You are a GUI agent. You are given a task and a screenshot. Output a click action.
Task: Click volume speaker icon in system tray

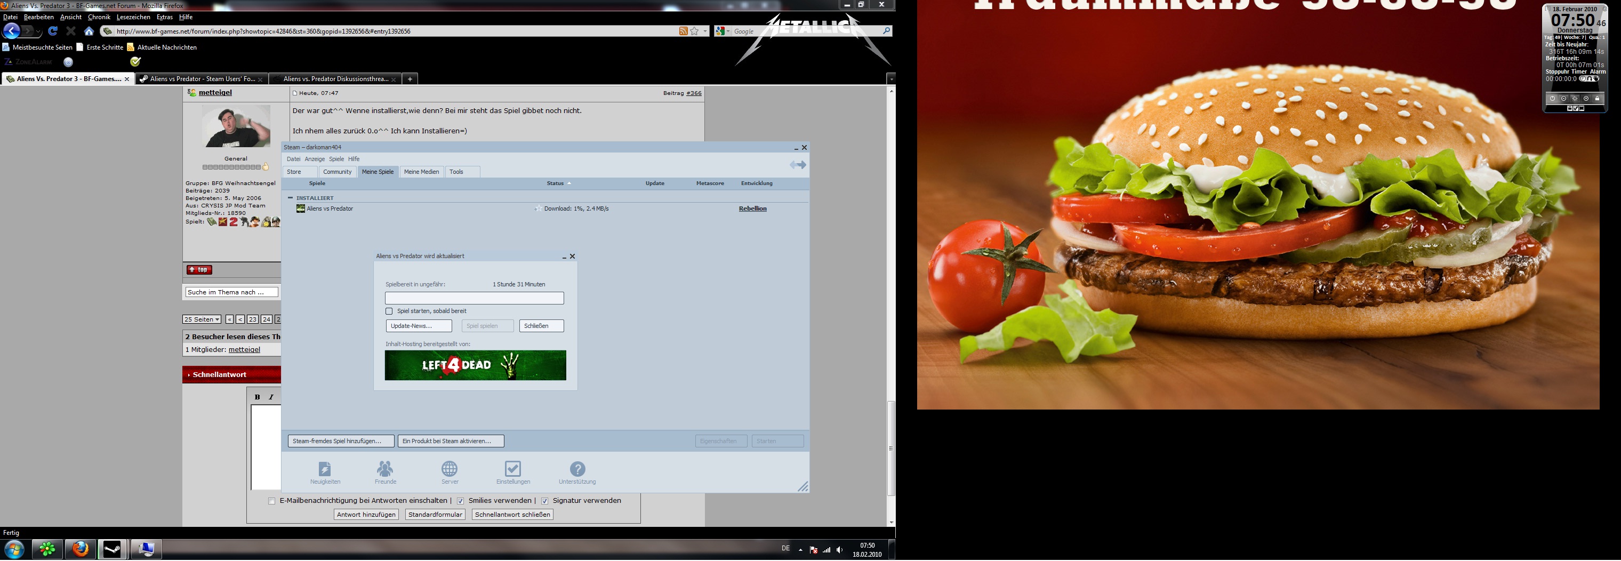839,550
